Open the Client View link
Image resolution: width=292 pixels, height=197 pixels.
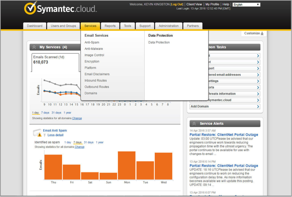coord(194,4)
